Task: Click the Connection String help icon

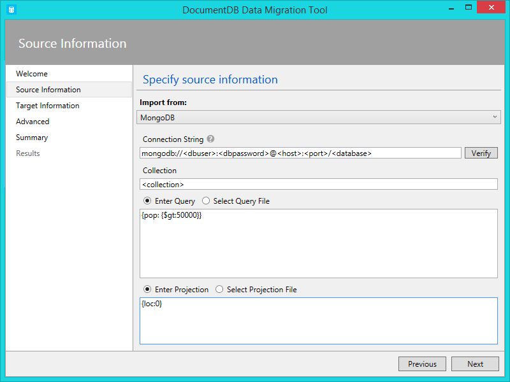Action: click(210, 139)
